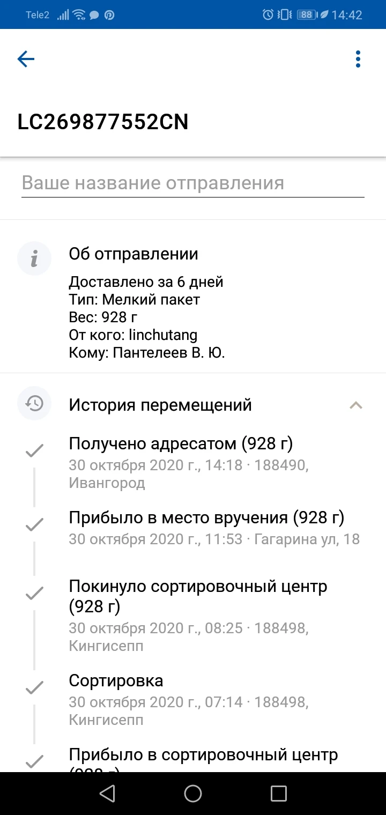Image resolution: width=386 pixels, height=815 pixels.
Task: Focus the Ваше название отправления field
Action: point(193,183)
